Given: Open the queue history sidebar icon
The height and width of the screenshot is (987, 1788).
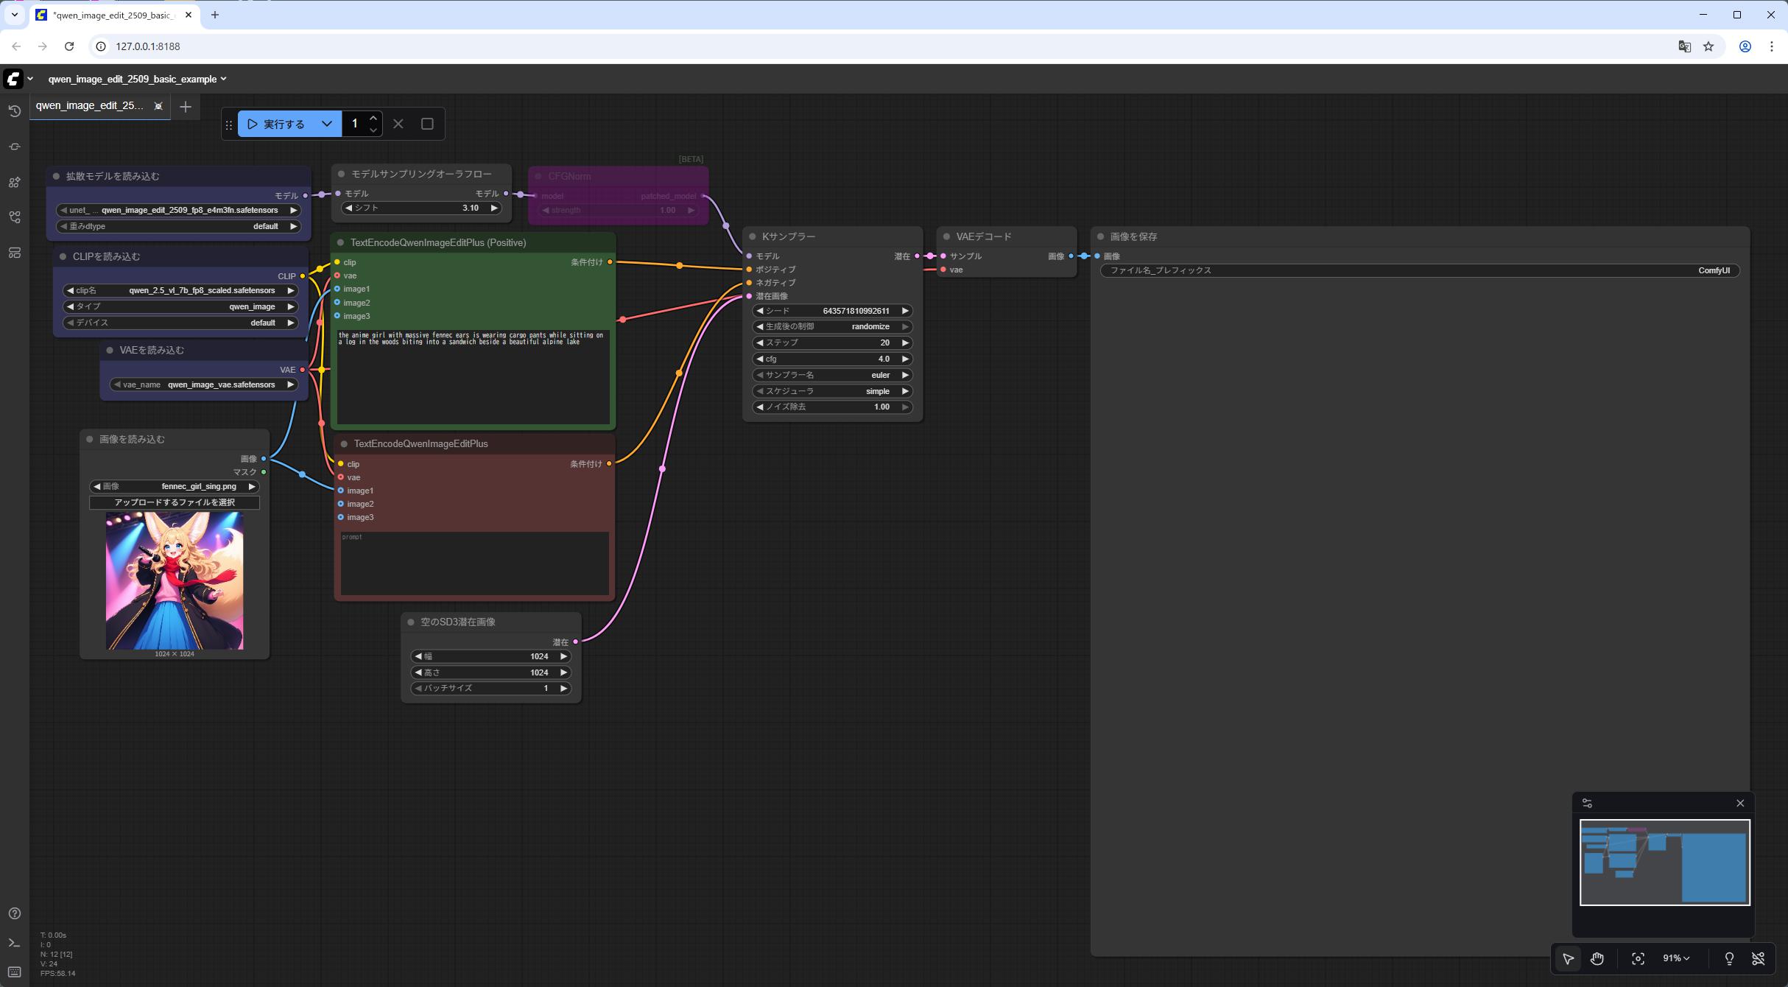Looking at the screenshot, I should pyautogui.click(x=14, y=111).
